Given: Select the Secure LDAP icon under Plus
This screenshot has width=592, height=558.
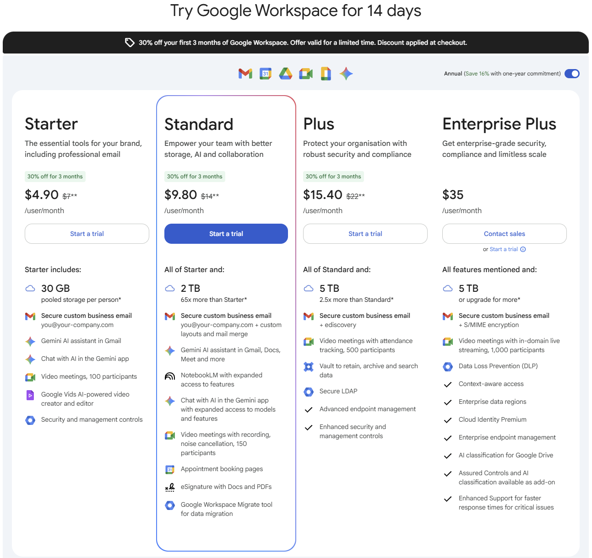Looking at the screenshot, I should pos(309,392).
